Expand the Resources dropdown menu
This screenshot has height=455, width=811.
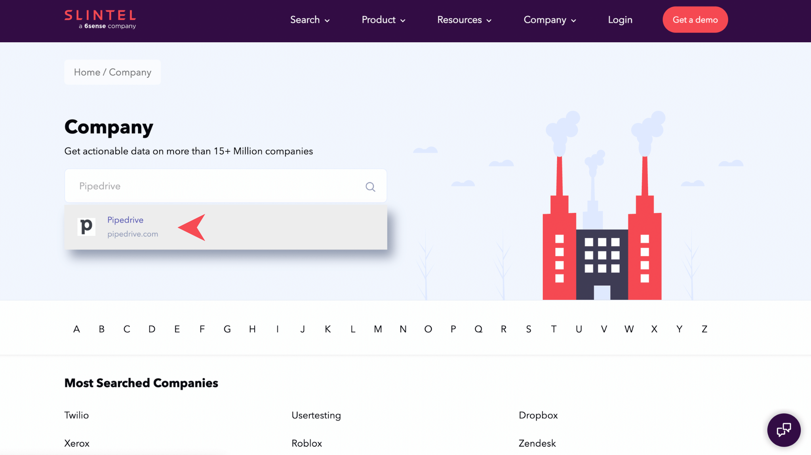coord(464,20)
